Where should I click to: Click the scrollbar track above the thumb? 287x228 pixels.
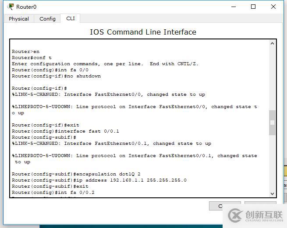[272, 78]
